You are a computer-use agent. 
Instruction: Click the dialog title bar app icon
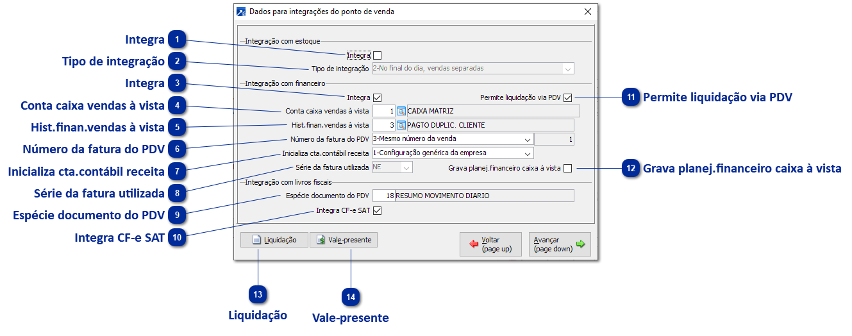(241, 12)
